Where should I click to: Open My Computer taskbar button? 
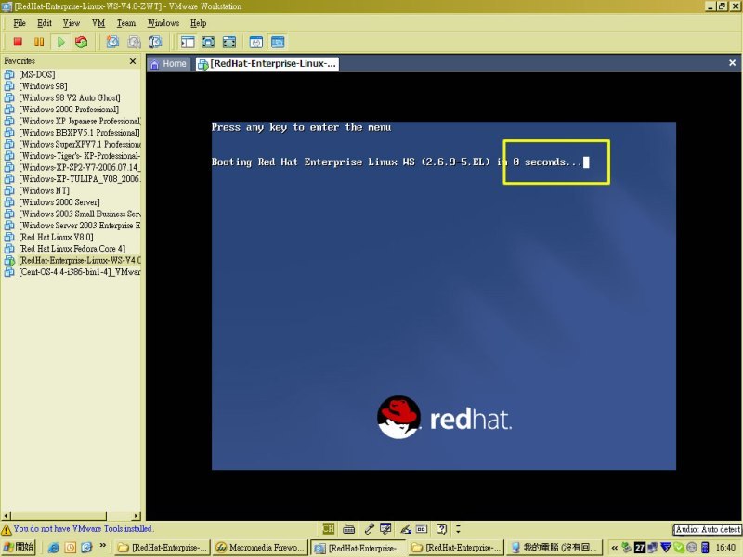554,548
